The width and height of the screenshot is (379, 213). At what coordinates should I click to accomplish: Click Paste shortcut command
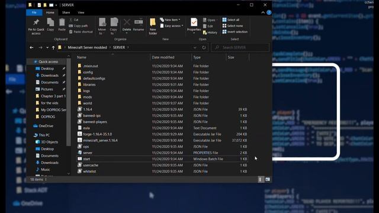(x=81, y=32)
